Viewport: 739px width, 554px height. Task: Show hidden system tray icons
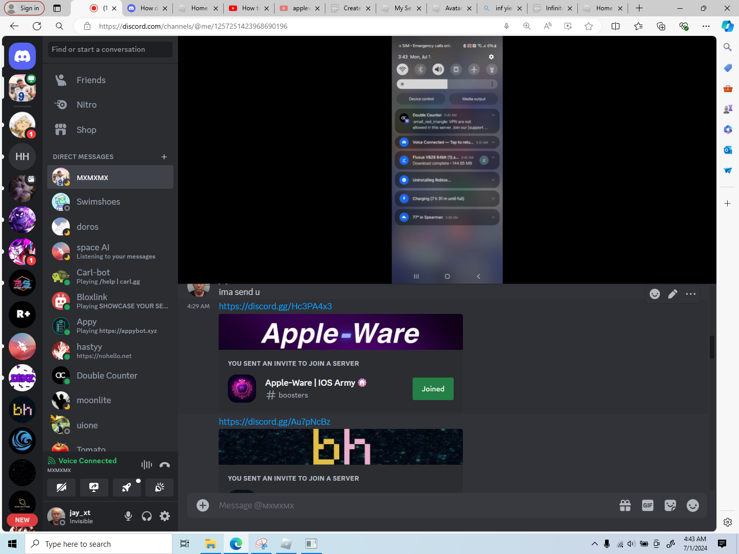click(x=594, y=544)
